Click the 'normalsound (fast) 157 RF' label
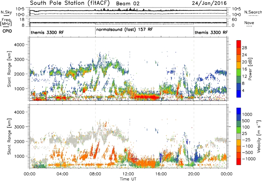The height and width of the screenshot is (181, 262). pyautogui.click(x=124, y=29)
